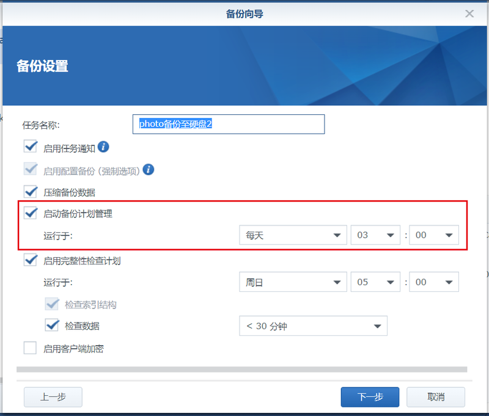
Task: Click info icon beside 启用配置备份
Action: click(x=148, y=169)
